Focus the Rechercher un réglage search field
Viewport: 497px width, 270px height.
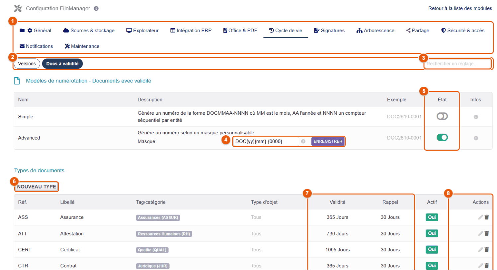coord(457,64)
